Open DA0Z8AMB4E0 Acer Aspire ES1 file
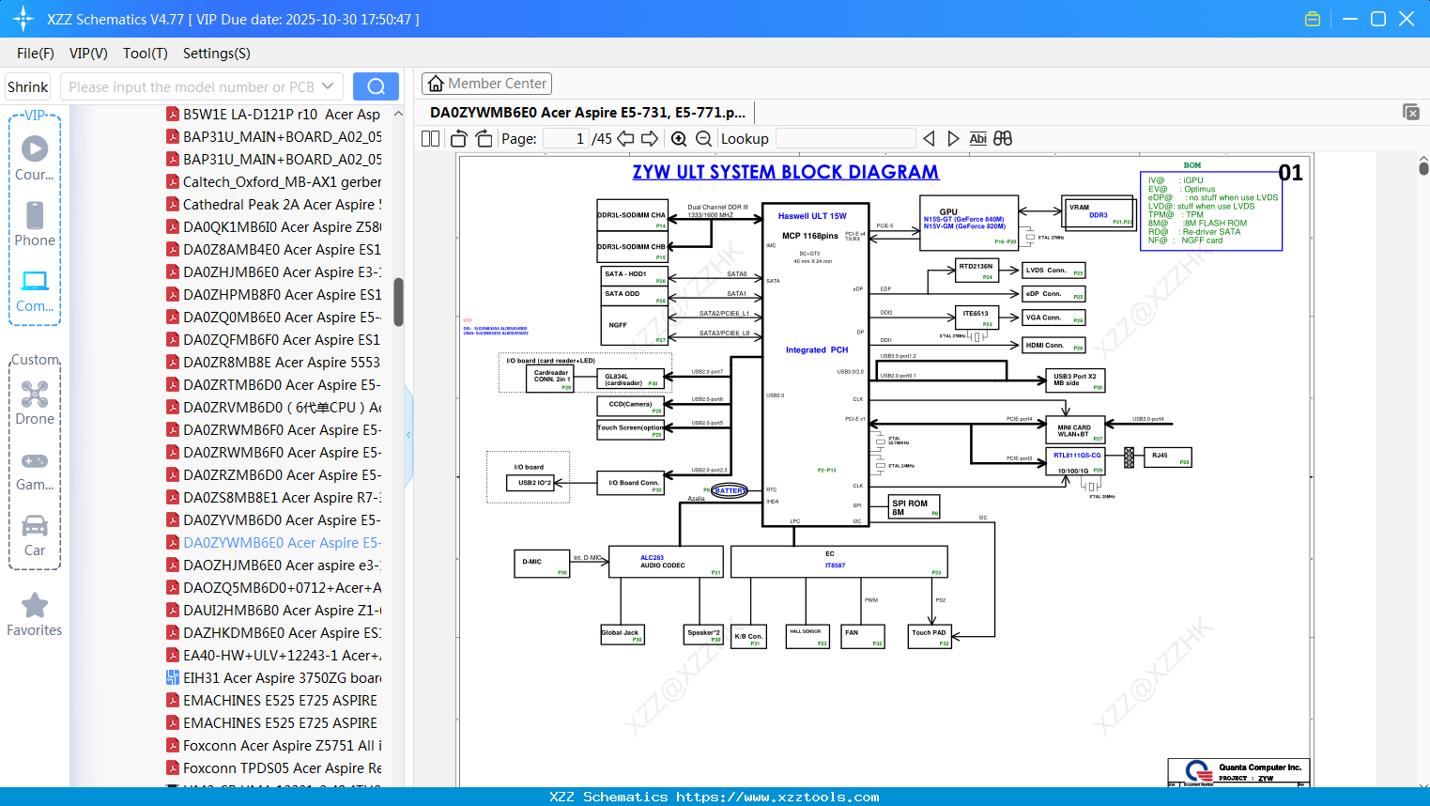The height and width of the screenshot is (806, 1430). tap(273, 249)
